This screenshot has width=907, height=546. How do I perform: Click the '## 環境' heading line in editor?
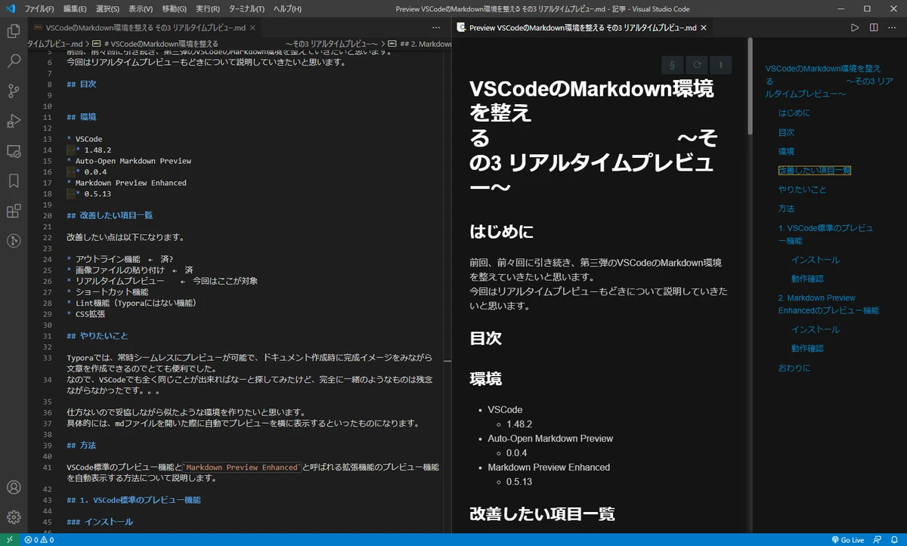[82, 118]
